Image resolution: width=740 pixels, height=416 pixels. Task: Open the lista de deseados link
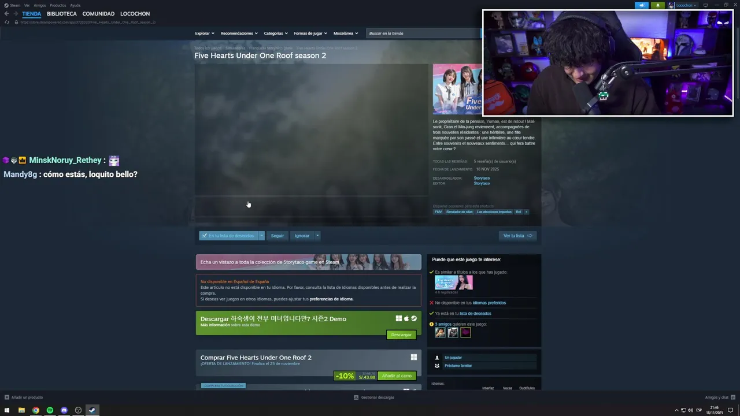click(475, 314)
